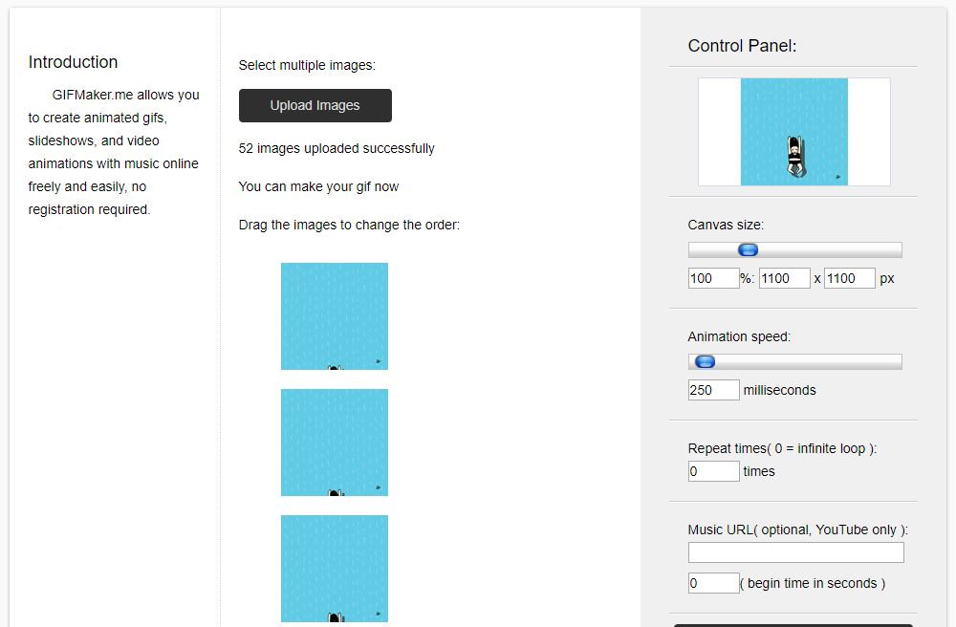Click the Control Panel GIF preview image
This screenshot has width=956, height=627.
click(x=793, y=132)
